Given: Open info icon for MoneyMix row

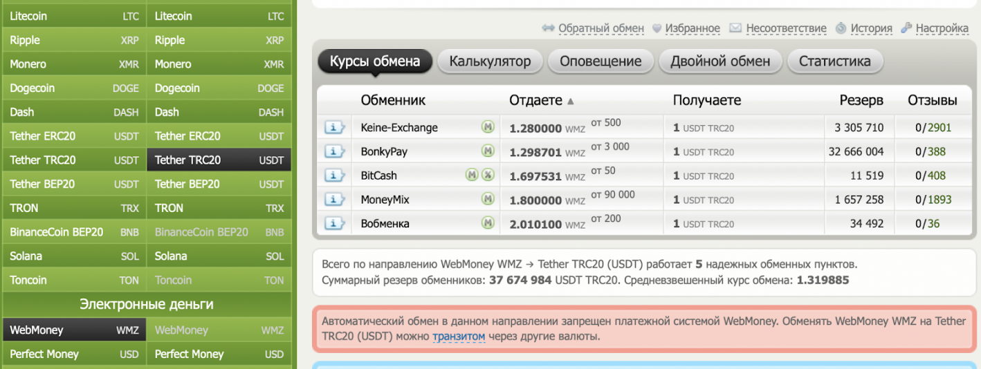Looking at the screenshot, I should (x=335, y=200).
